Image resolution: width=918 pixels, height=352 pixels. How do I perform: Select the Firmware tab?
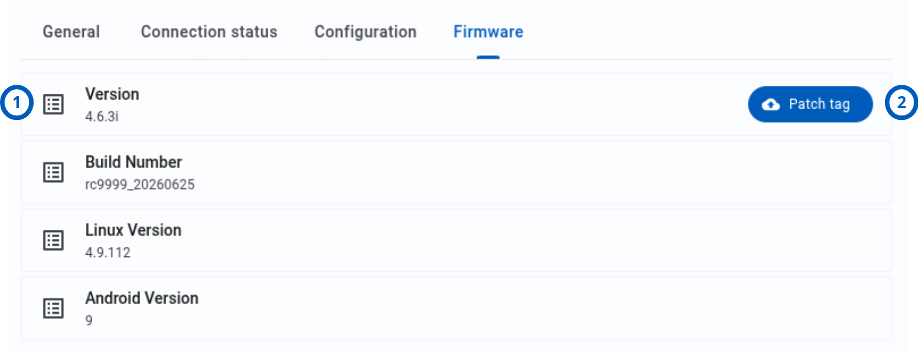tap(488, 32)
